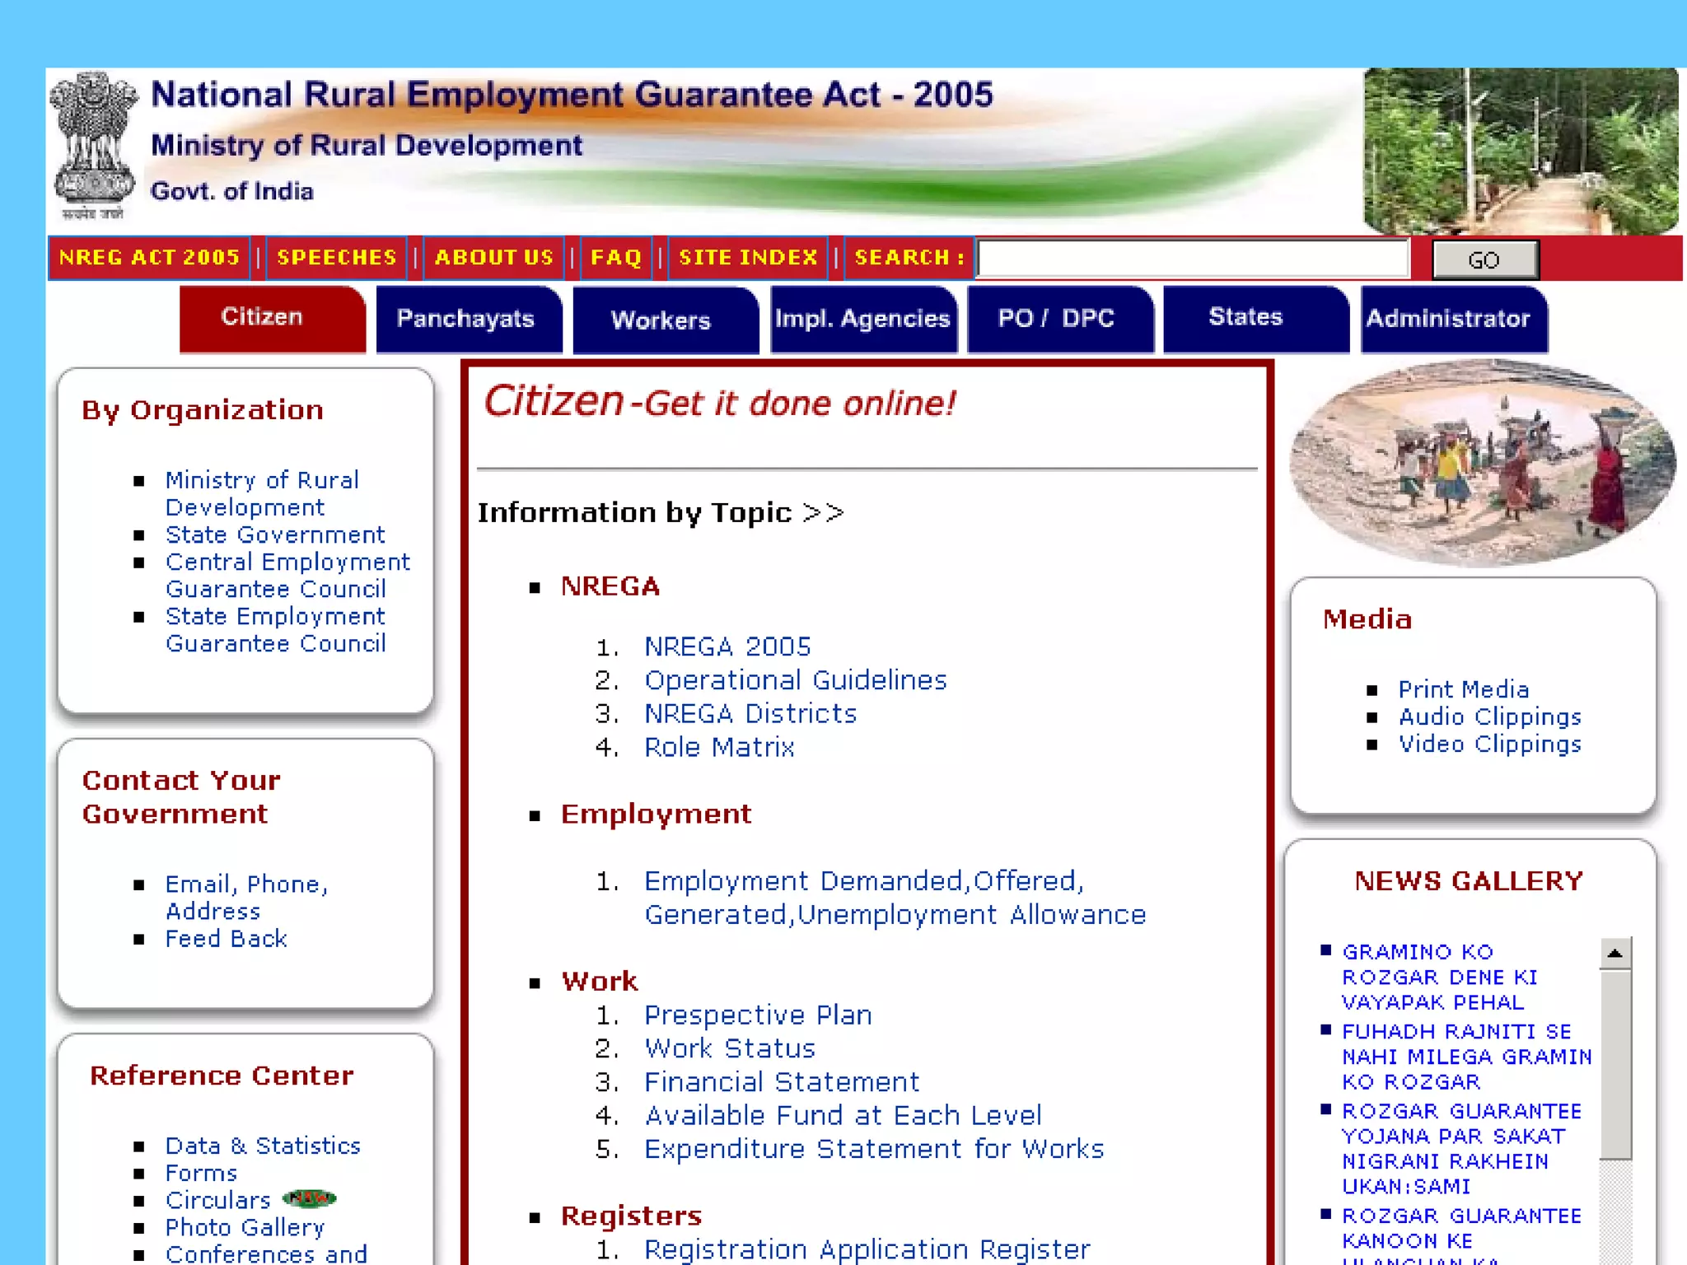This screenshot has width=1687, height=1265.
Task: Open the NREG ACT 2005 menu item
Action: click(149, 258)
